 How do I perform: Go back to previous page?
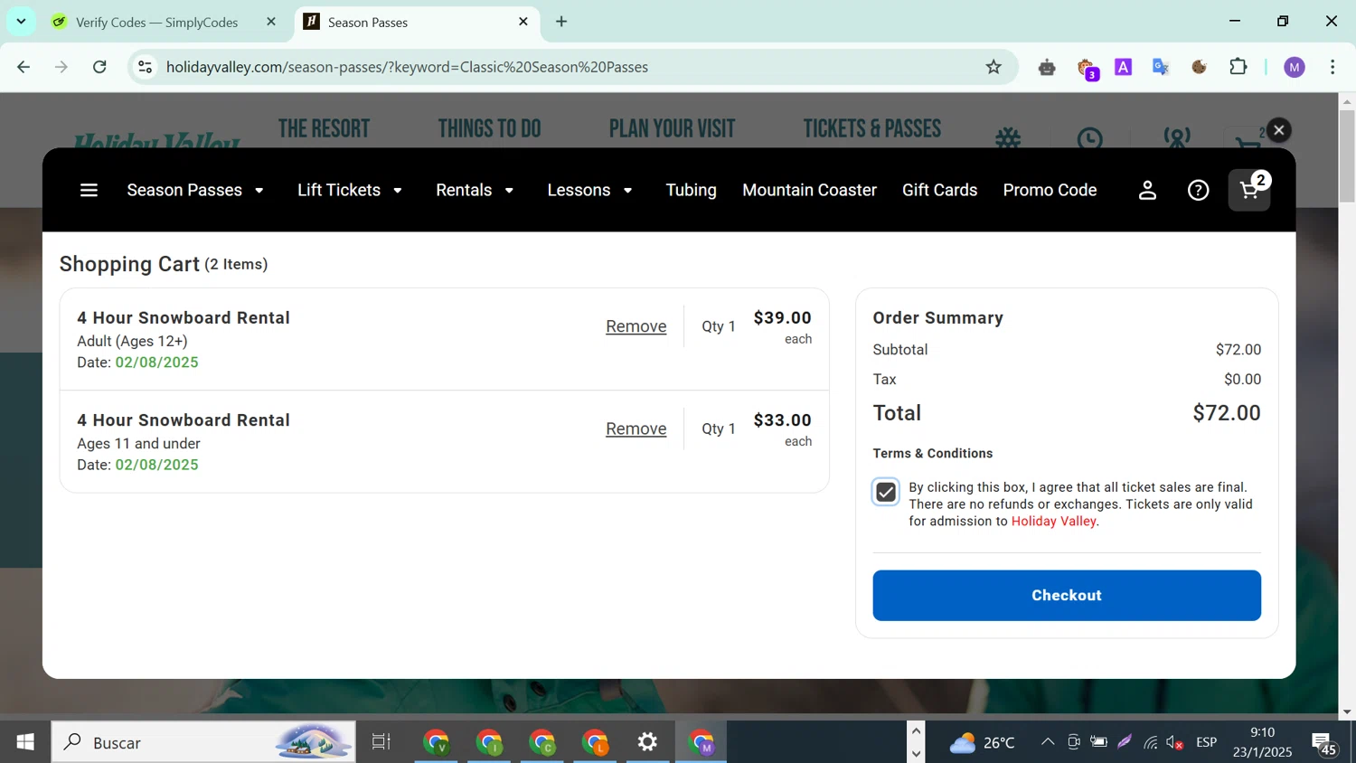point(24,67)
